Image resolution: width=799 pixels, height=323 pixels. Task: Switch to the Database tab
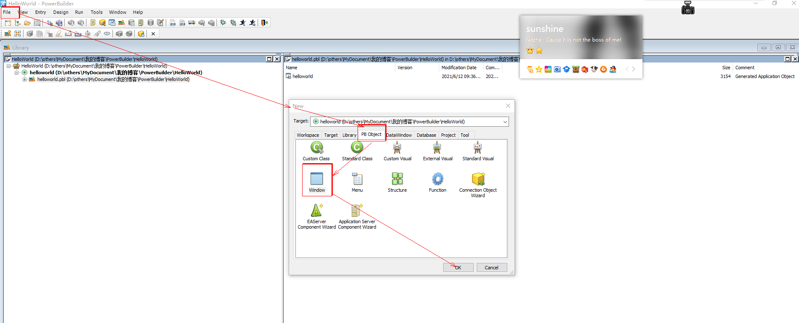coord(426,135)
